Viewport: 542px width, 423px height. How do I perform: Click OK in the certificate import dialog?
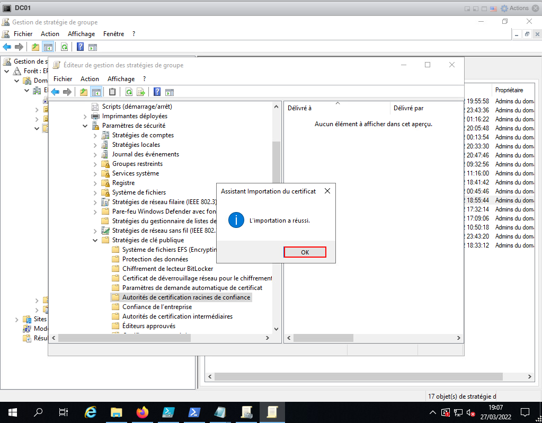(305, 252)
